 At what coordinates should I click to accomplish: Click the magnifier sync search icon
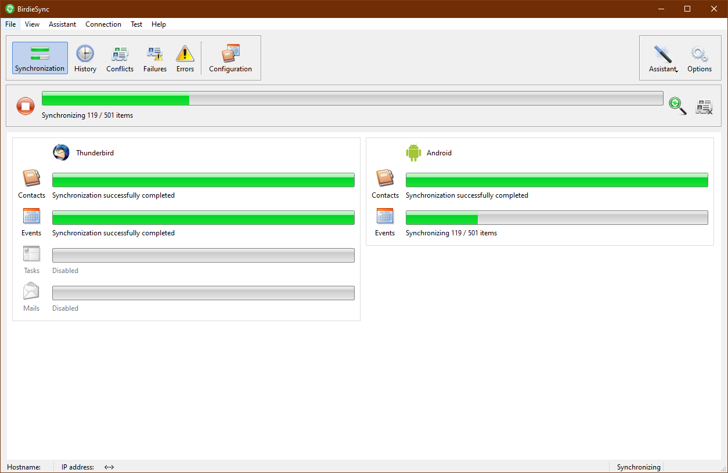(x=677, y=106)
